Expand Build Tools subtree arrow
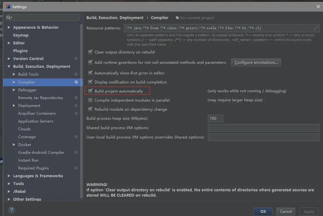 pos(14,74)
